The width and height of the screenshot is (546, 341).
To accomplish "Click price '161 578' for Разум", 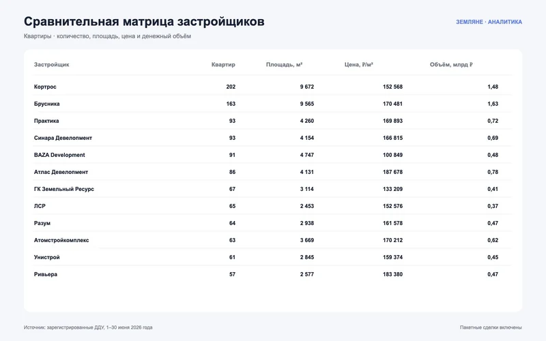I will coord(393,223).
